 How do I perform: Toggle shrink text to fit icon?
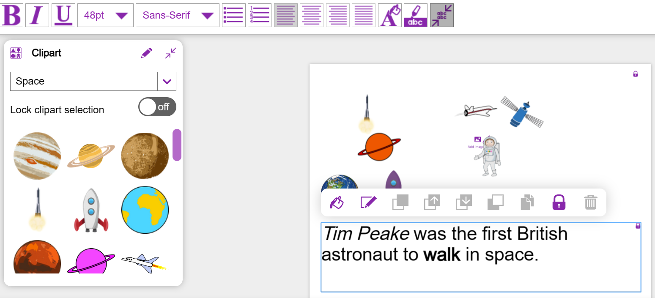coord(442,15)
